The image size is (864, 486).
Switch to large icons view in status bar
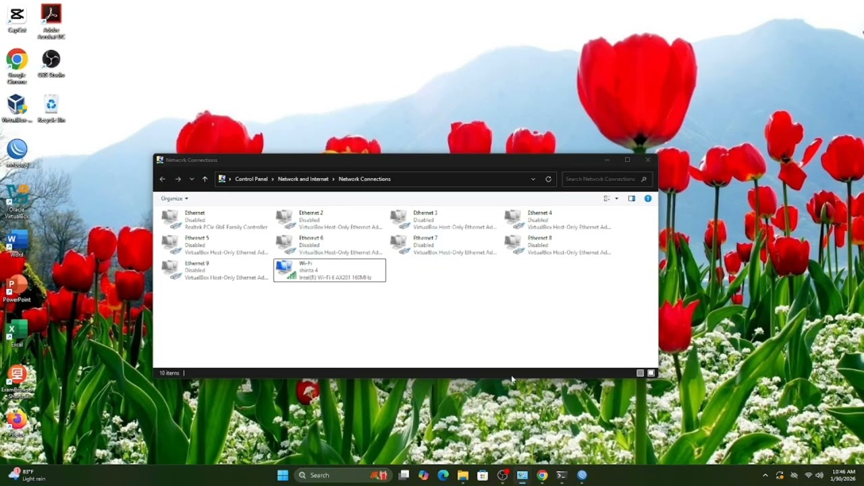click(x=651, y=373)
